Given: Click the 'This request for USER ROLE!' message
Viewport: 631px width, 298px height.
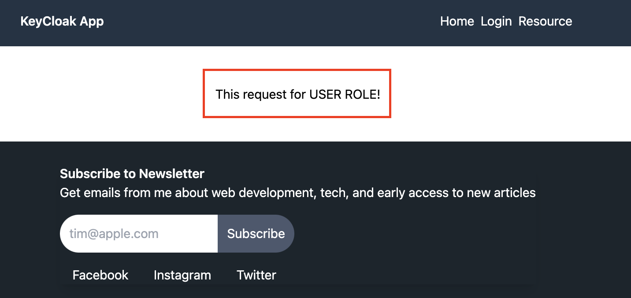Looking at the screenshot, I should [297, 94].
